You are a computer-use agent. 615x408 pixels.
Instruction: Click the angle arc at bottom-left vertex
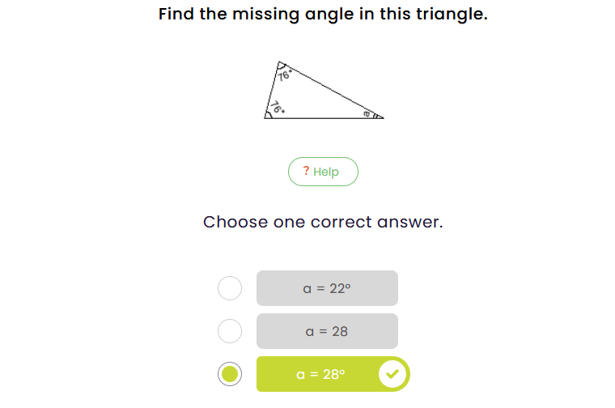[x=269, y=114]
